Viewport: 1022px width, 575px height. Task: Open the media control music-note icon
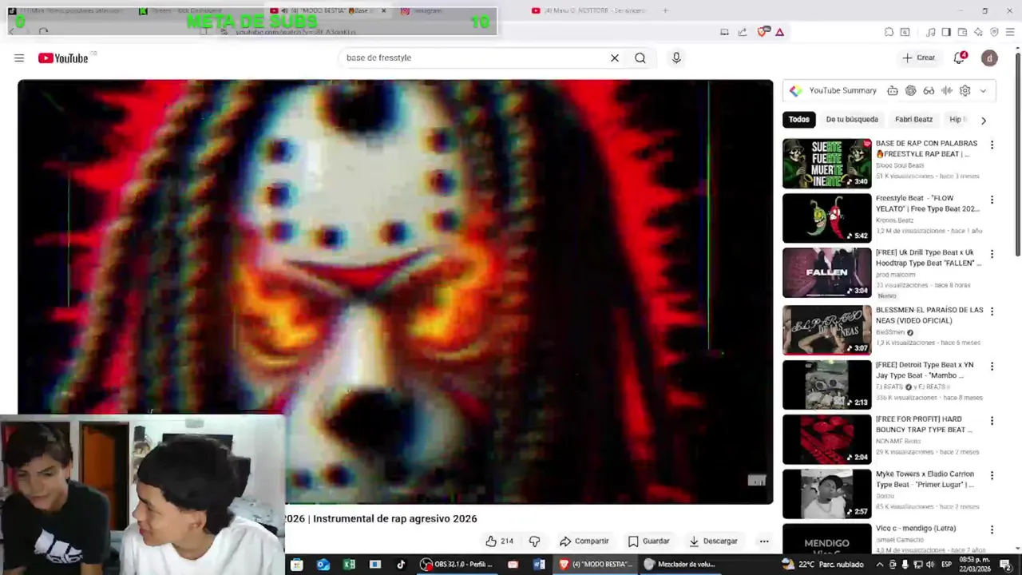tap(930, 32)
